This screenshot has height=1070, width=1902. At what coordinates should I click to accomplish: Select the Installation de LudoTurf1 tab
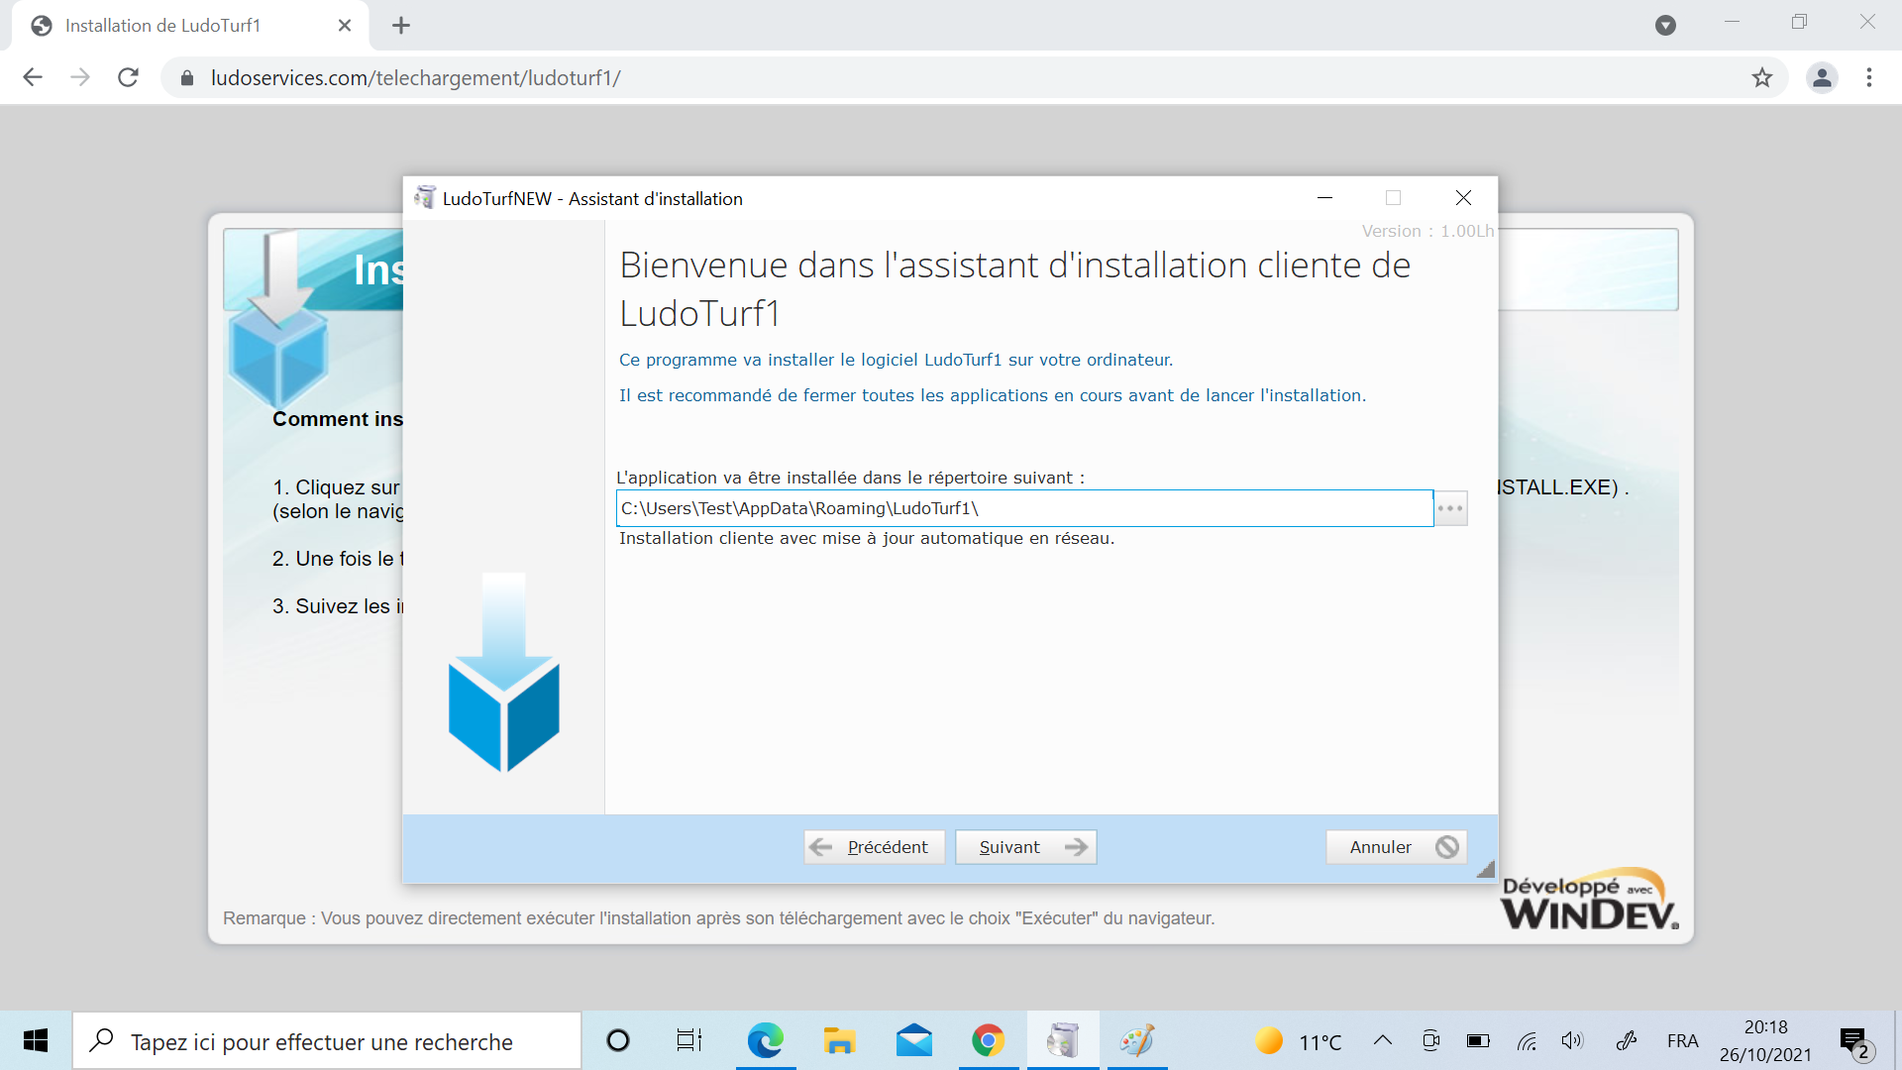(190, 26)
